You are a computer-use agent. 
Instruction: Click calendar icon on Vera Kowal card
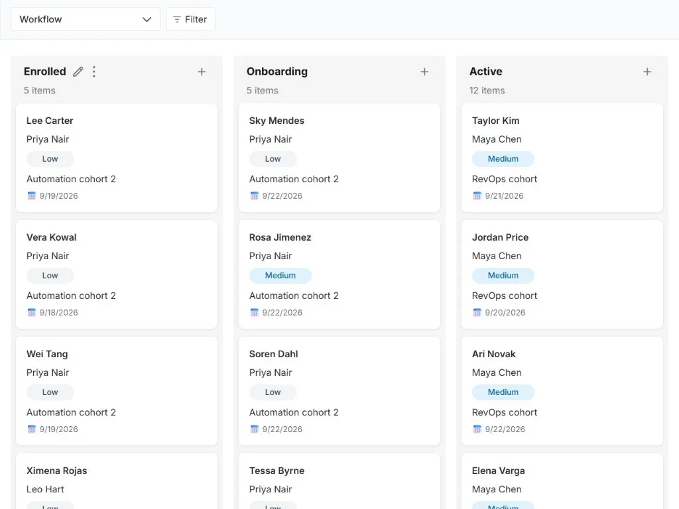coord(32,313)
